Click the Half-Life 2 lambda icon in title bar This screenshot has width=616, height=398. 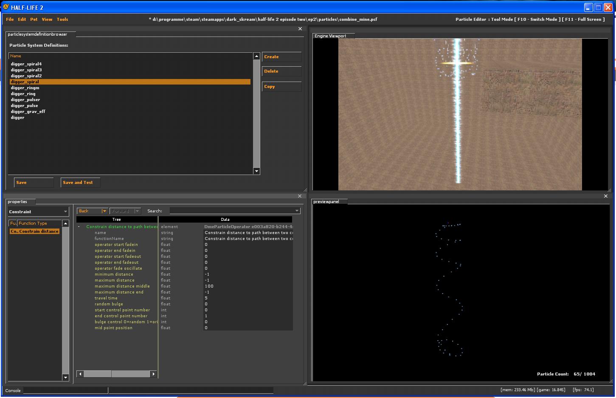tap(6, 7)
